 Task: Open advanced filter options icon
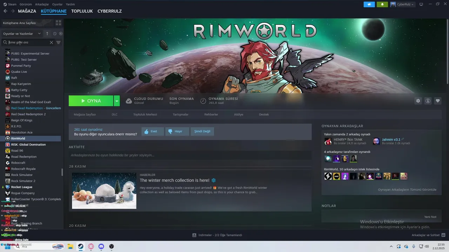tap(59, 42)
